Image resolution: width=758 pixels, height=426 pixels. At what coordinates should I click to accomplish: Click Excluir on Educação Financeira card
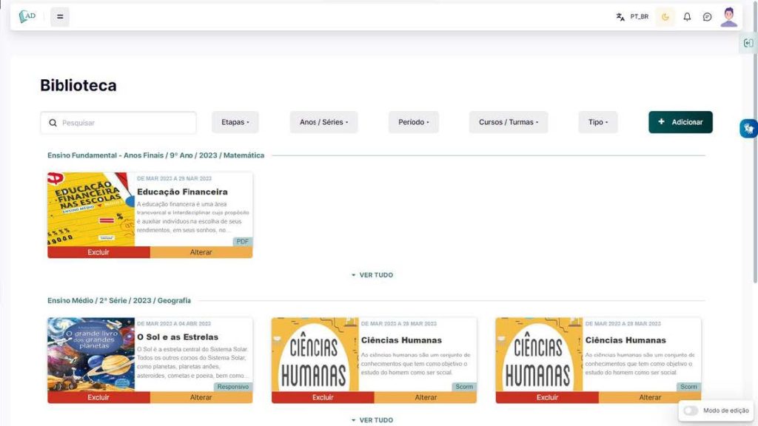pyautogui.click(x=98, y=252)
